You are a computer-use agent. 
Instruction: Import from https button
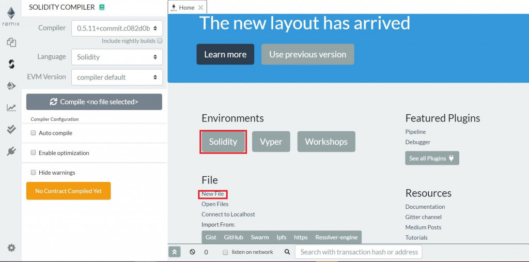(x=301, y=237)
